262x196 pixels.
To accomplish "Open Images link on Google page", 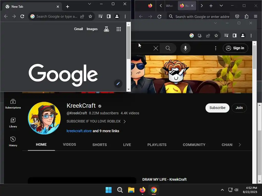I will (x=92, y=29).
